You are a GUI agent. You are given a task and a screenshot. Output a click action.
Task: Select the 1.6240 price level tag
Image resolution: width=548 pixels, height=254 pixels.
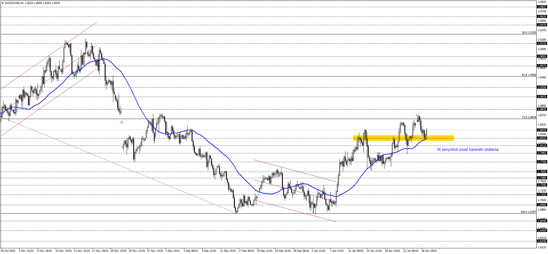542,241
